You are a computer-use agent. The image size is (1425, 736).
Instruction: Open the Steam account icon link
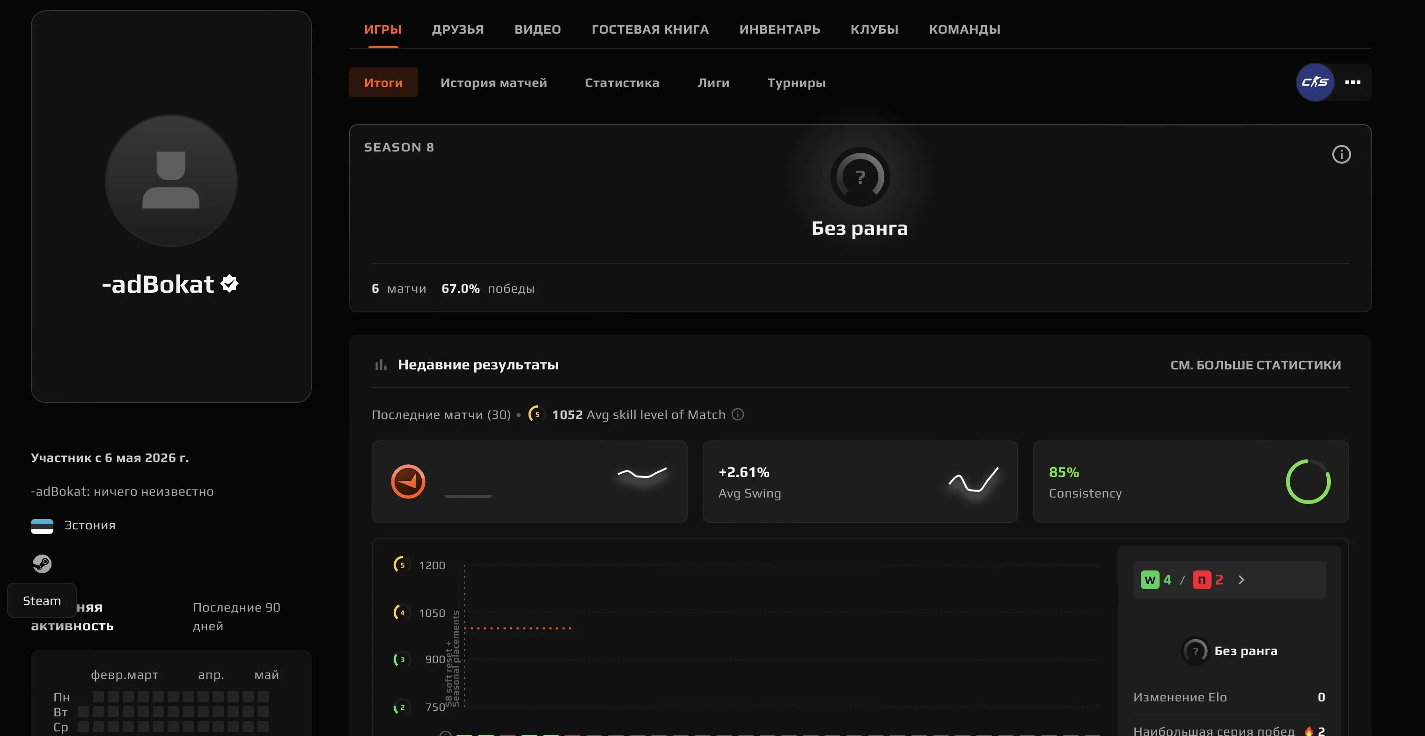pos(42,563)
